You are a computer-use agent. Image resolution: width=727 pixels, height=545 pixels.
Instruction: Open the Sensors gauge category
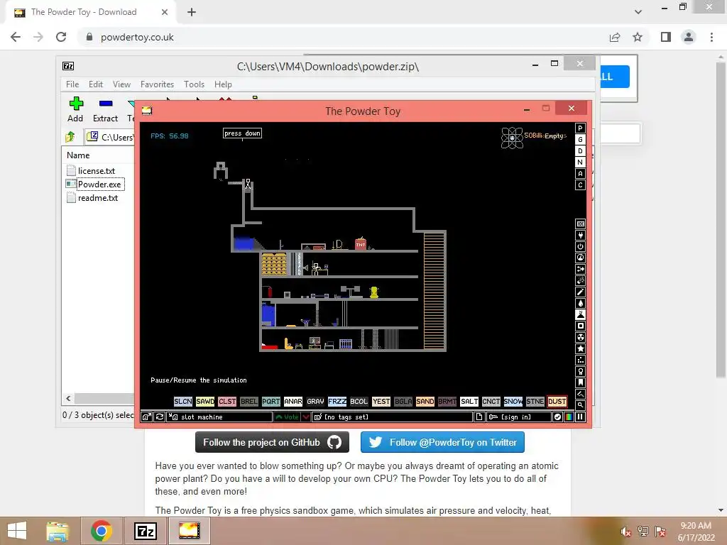coord(580,258)
